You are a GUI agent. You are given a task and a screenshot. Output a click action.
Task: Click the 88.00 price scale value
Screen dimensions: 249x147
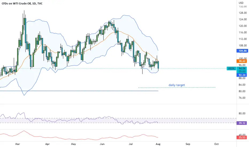242,78
